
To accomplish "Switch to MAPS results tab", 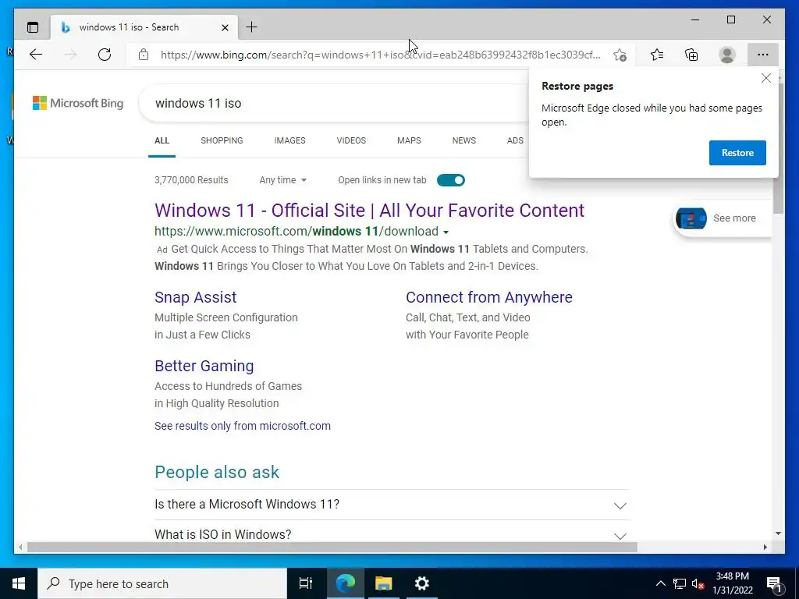I will (409, 140).
